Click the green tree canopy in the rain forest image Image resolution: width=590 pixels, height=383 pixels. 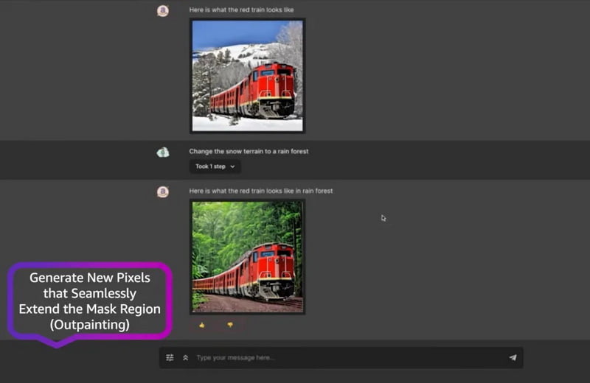[236, 221]
